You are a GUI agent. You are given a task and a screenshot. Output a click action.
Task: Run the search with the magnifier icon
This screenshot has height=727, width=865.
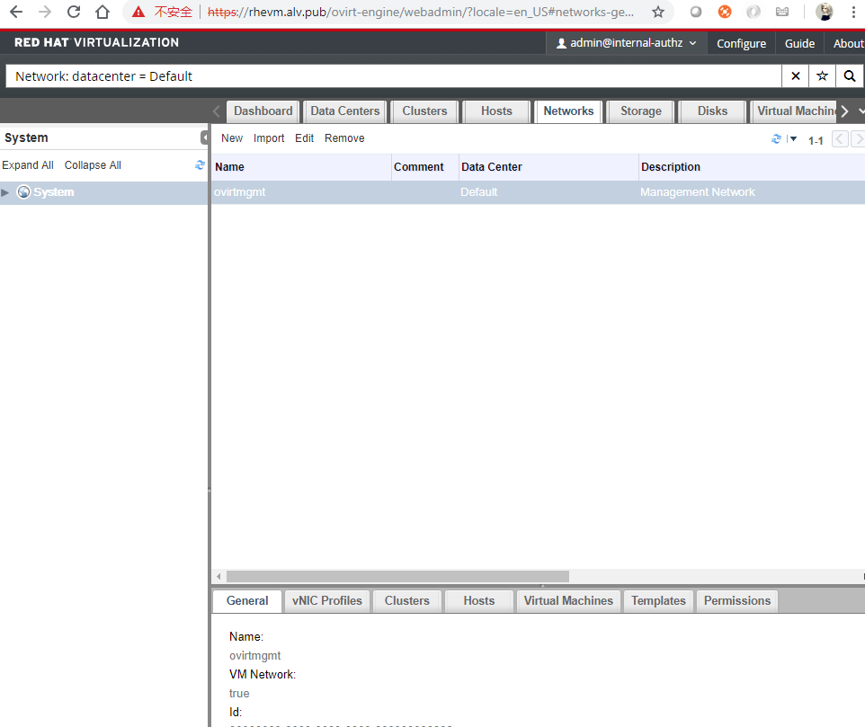coord(850,76)
